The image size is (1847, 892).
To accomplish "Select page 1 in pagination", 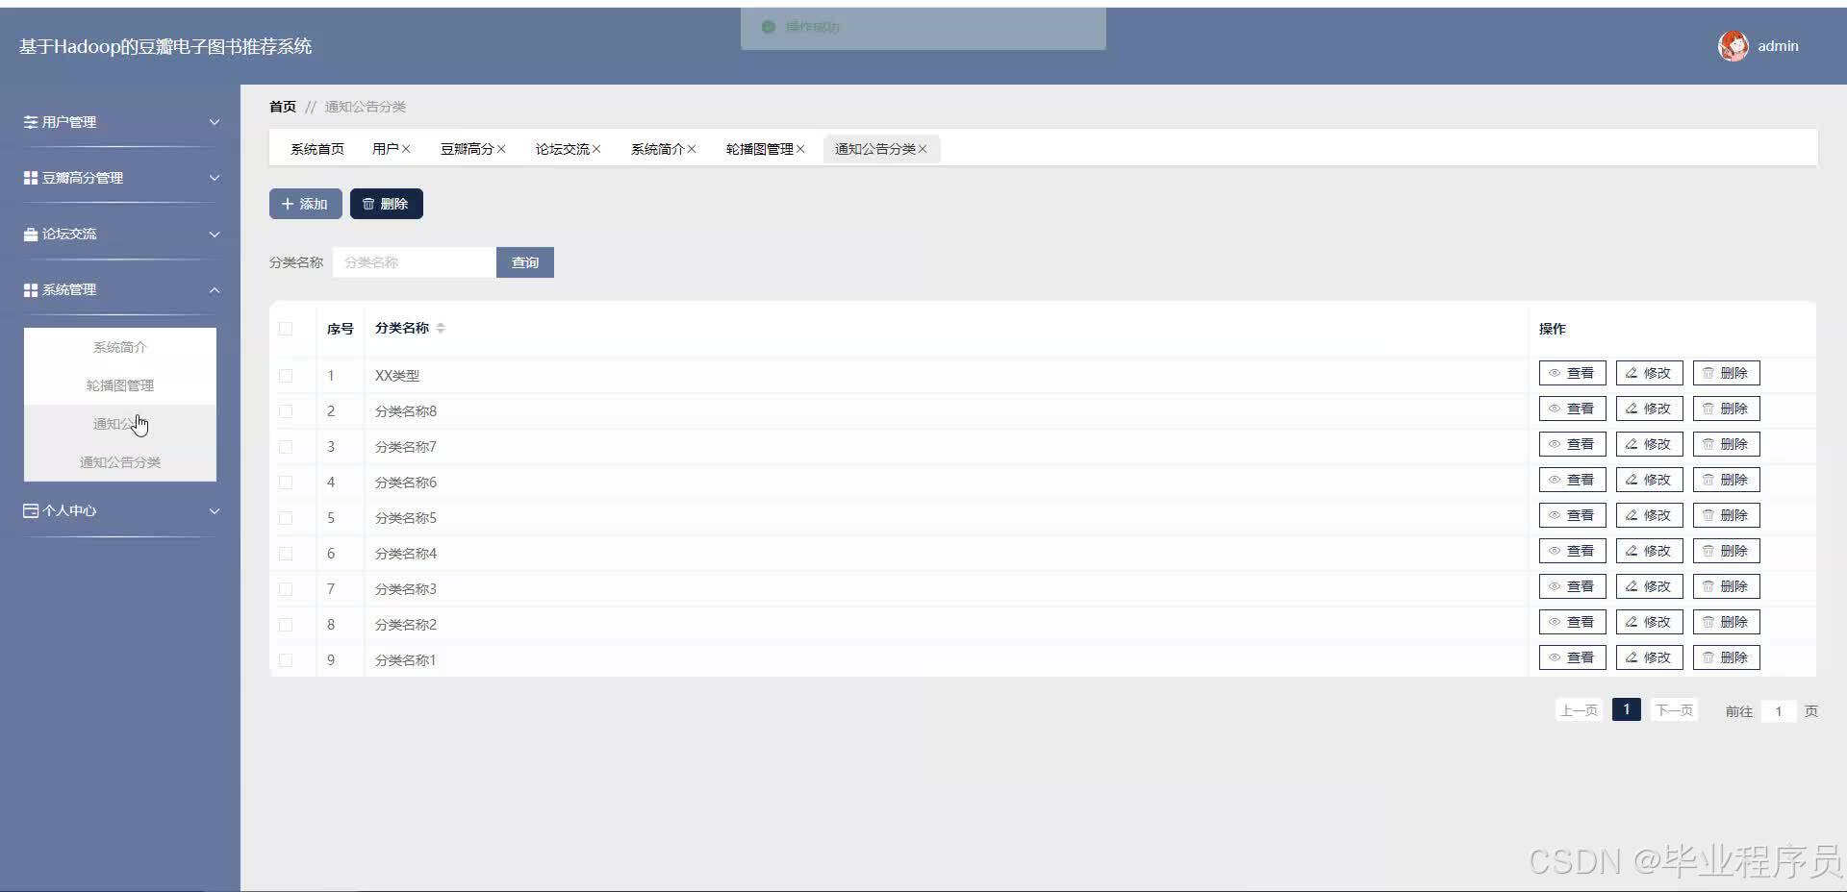I will 1626,709.
